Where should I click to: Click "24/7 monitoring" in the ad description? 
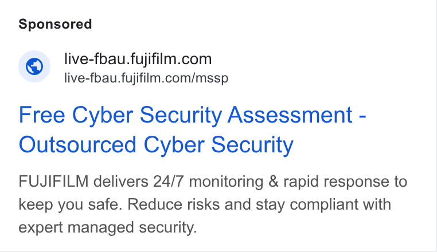pyautogui.click(x=208, y=182)
